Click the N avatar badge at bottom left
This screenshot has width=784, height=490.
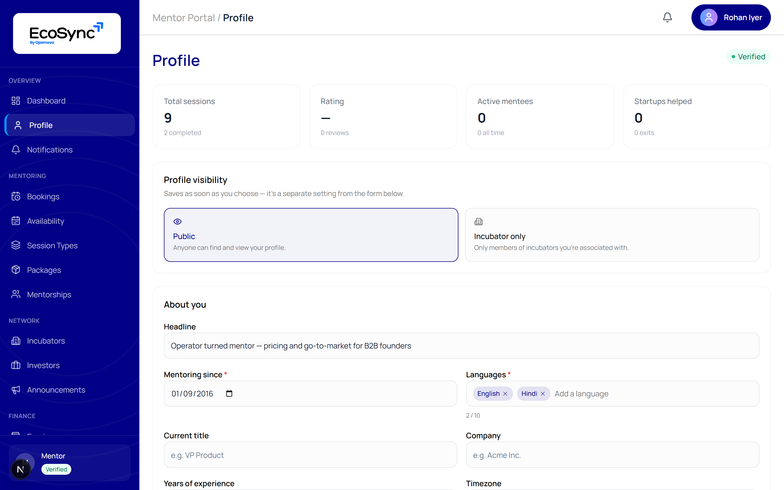pyautogui.click(x=21, y=469)
